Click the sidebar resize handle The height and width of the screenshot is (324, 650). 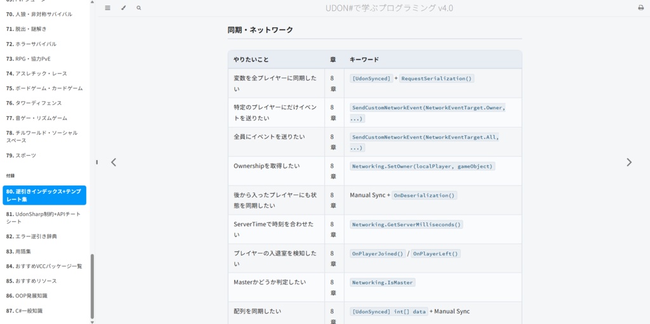coord(96,162)
